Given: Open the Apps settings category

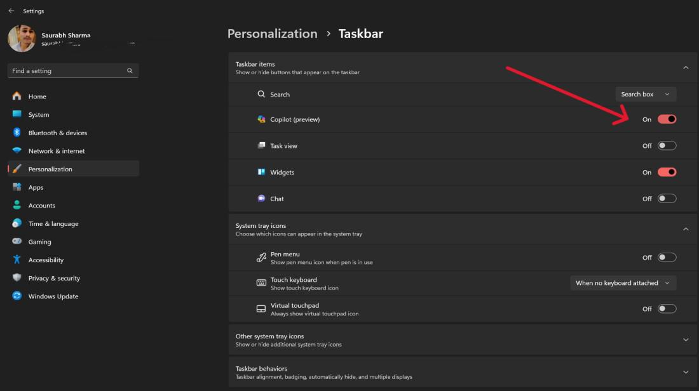Looking at the screenshot, I should [x=36, y=187].
